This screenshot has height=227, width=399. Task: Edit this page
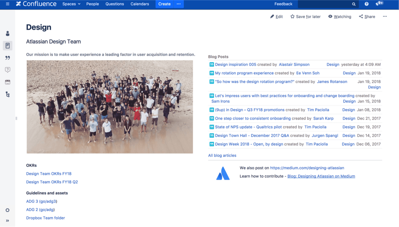coord(276,17)
